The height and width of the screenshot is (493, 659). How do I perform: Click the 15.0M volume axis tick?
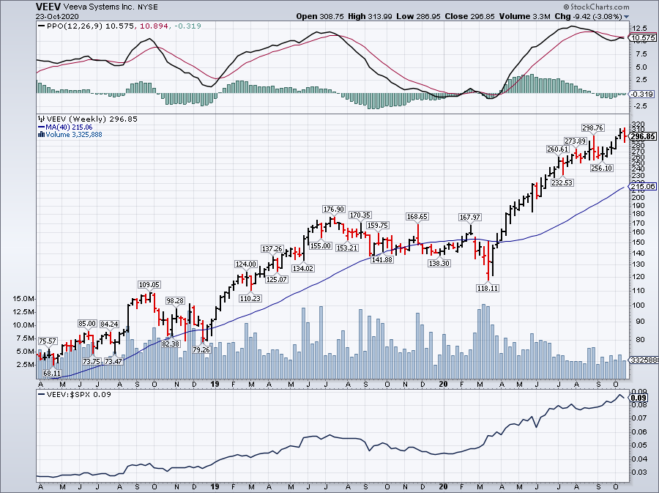coord(23,299)
